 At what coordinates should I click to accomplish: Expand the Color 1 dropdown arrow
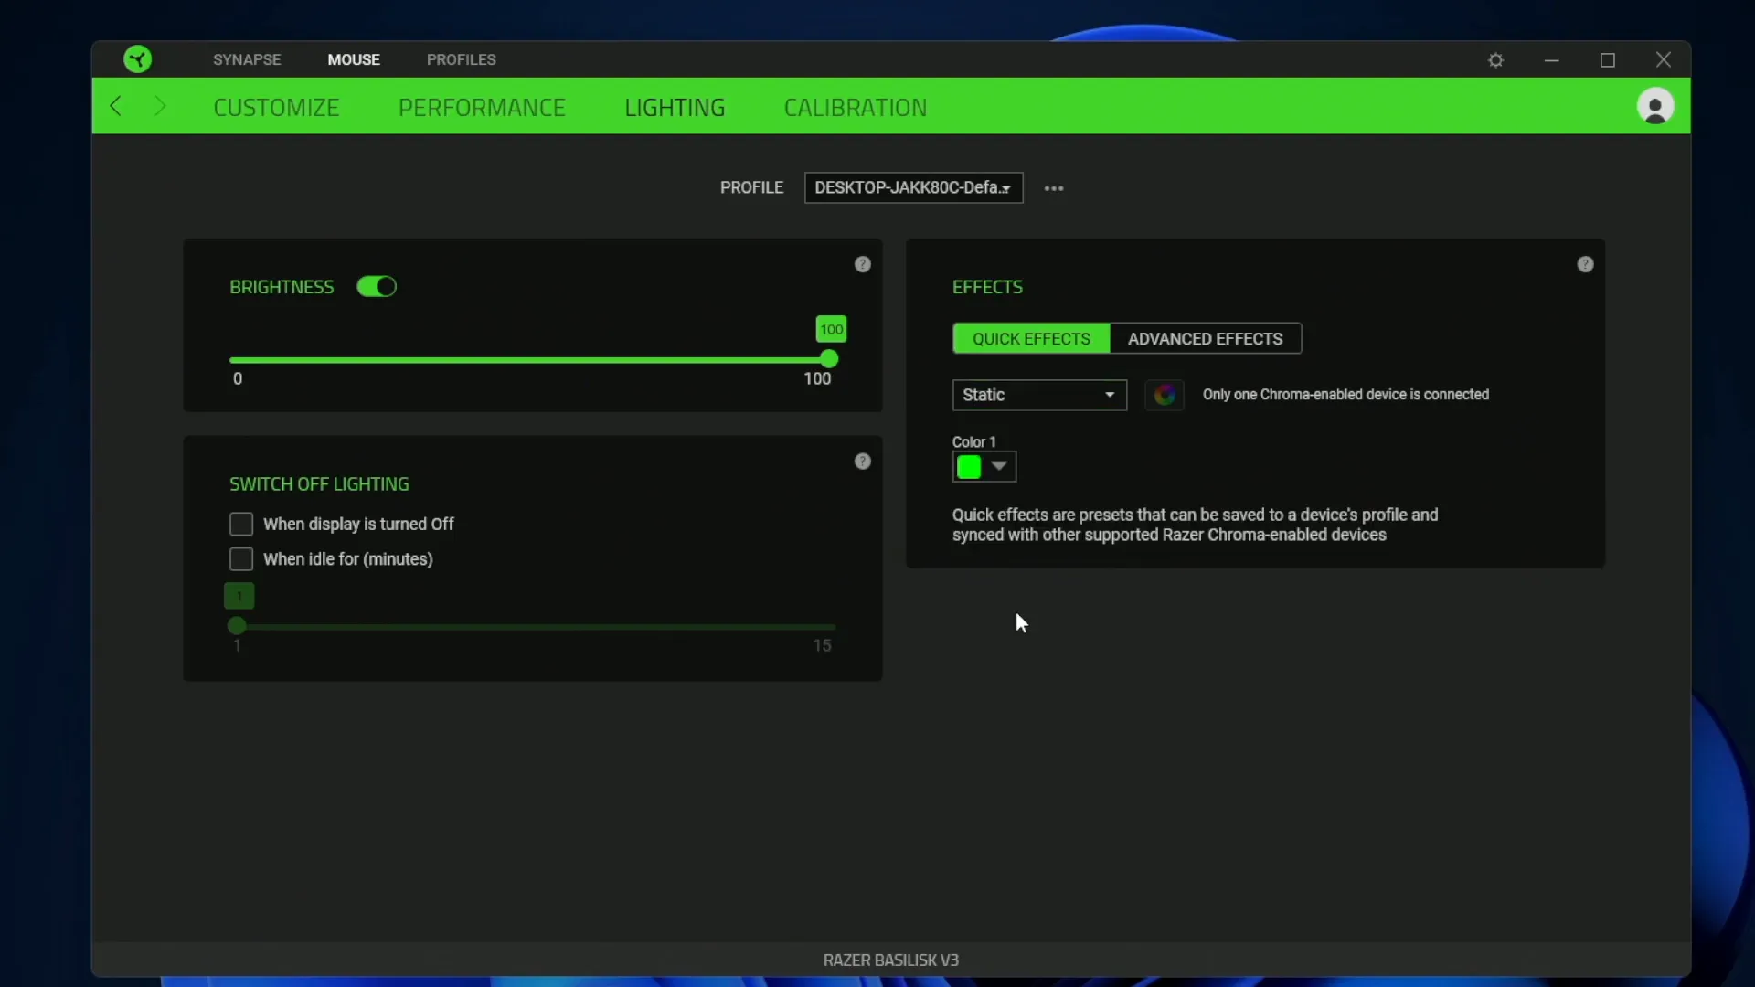999,466
